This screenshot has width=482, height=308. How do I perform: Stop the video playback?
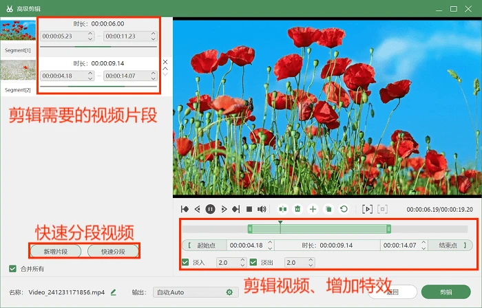(x=249, y=209)
